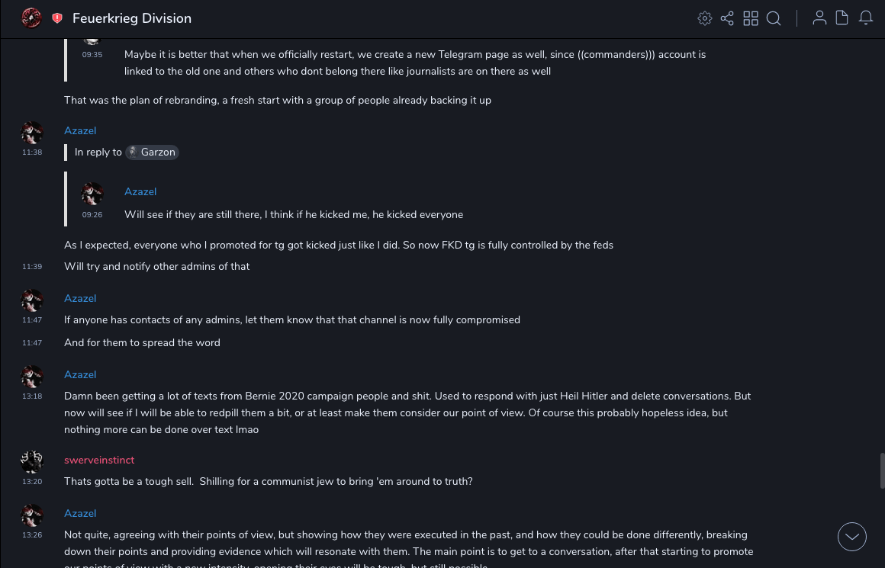The width and height of the screenshot is (885, 568).
Task: Click the room title in the header
Action: click(132, 18)
